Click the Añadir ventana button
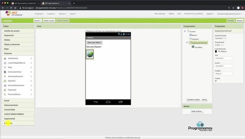Image resolution: width=245 pixels, height=139 pixels. point(49,21)
